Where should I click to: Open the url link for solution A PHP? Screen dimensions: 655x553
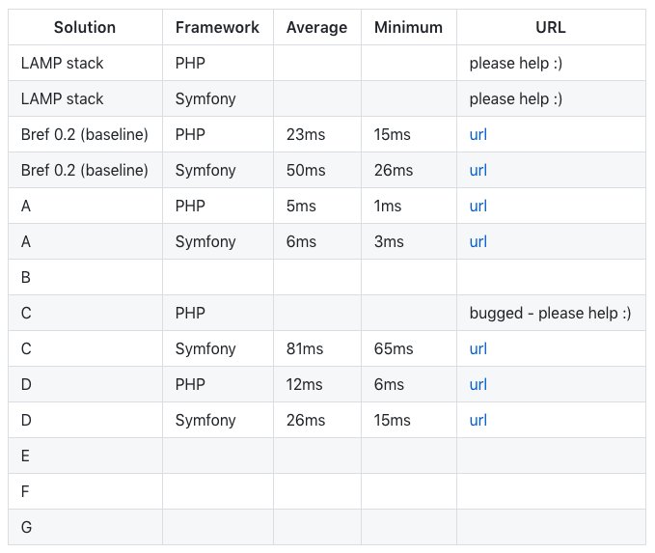(478, 207)
